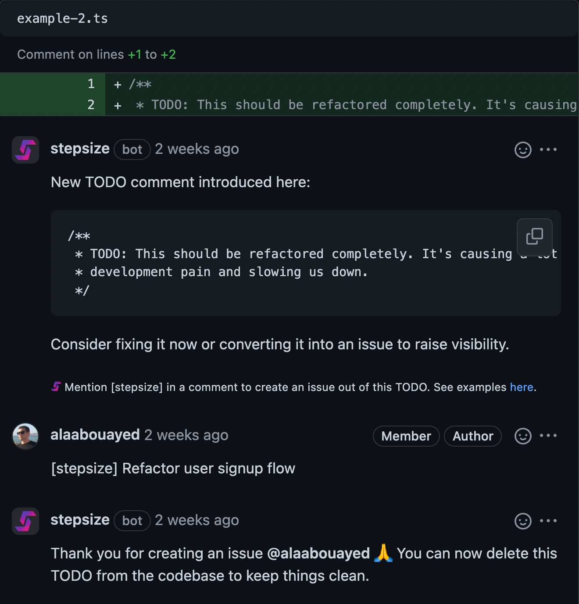579x604 pixels.
Task: Click the Author badge
Action: 473,436
